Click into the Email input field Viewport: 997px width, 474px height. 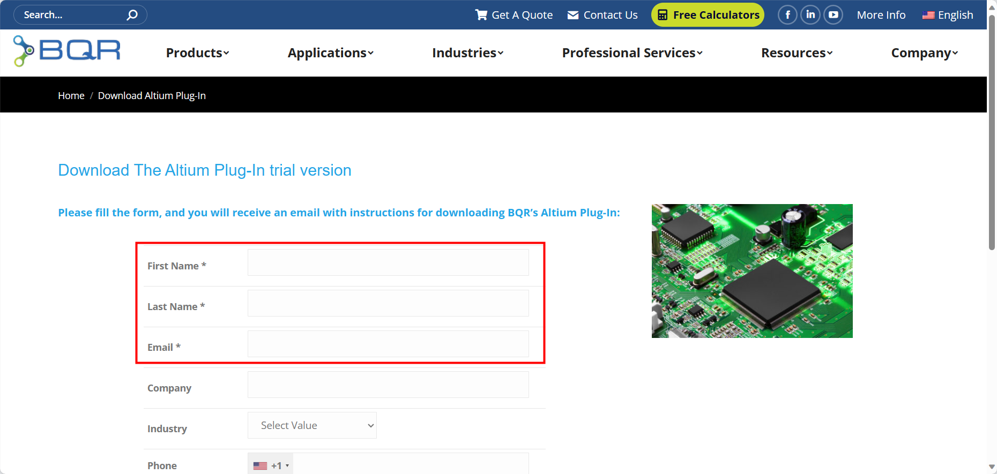(x=388, y=344)
